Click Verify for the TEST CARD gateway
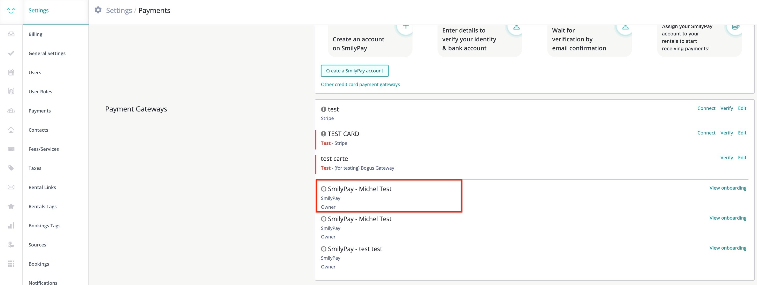 coord(726,133)
